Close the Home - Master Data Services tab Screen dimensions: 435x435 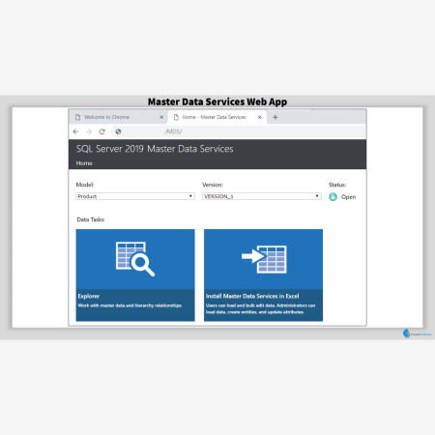(x=260, y=117)
